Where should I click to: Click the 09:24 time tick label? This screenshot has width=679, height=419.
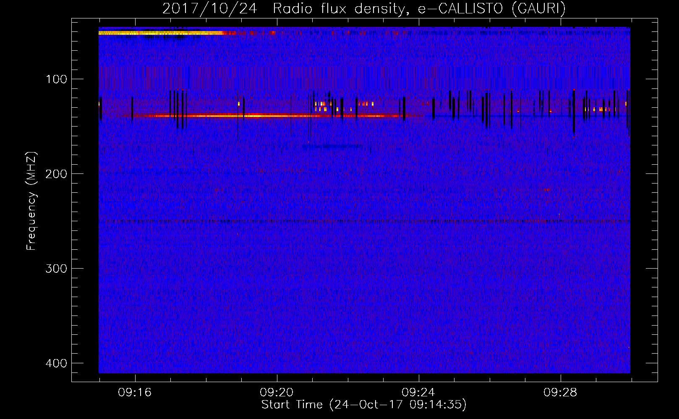(x=418, y=393)
